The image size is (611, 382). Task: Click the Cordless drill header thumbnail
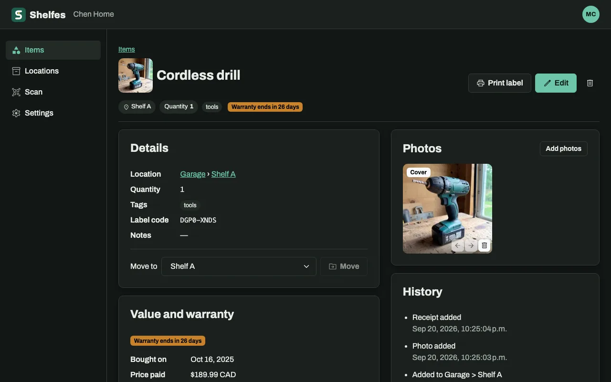tap(136, 75)
